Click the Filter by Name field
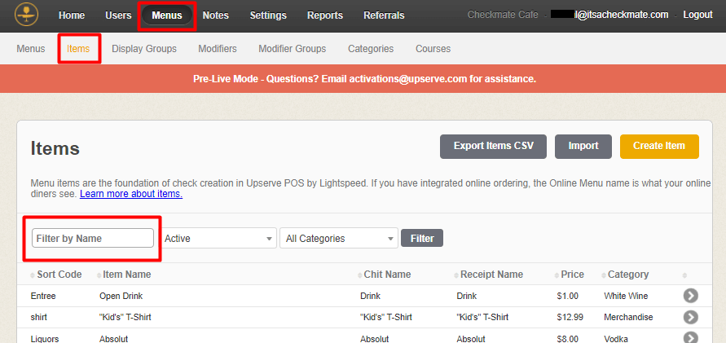Viewport: 726px width, 343px height. [x=93, y=238]
